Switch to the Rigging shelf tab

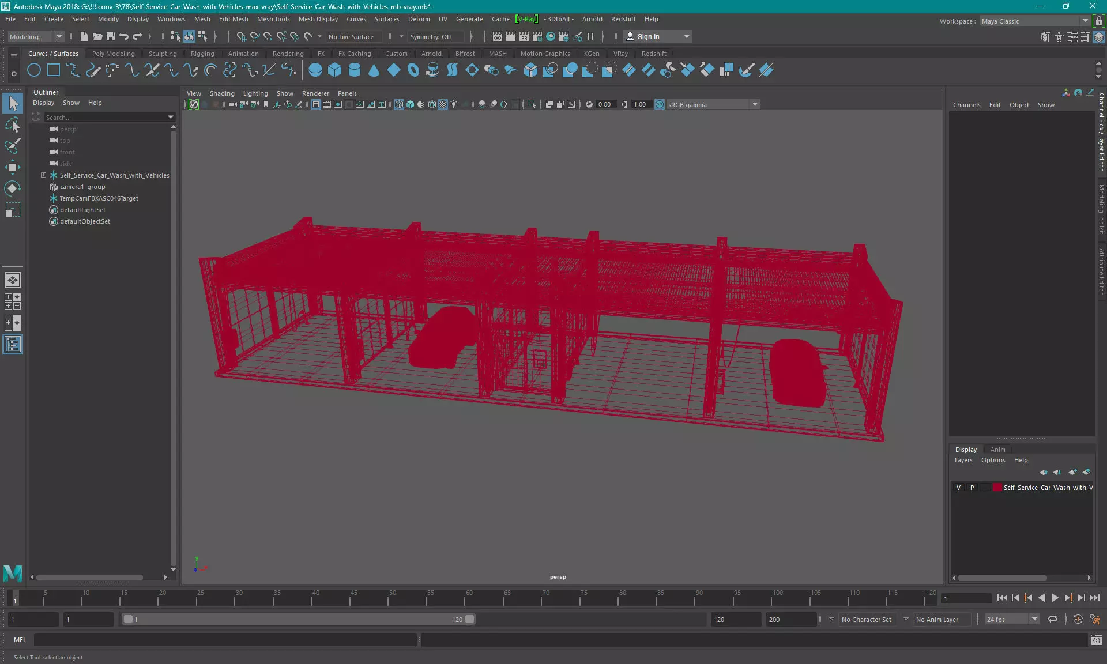(202, 54)
